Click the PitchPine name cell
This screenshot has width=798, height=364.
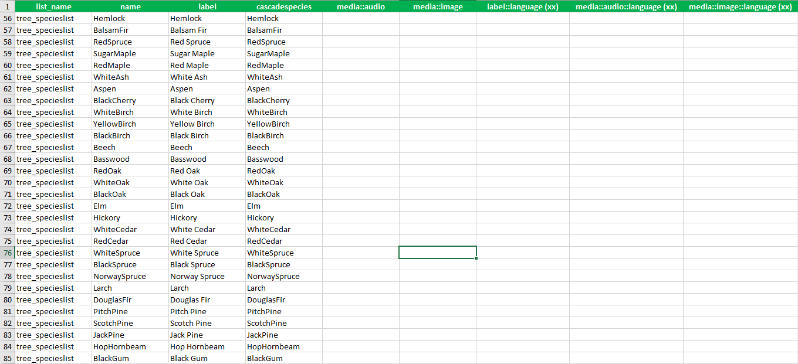(130, 311)
